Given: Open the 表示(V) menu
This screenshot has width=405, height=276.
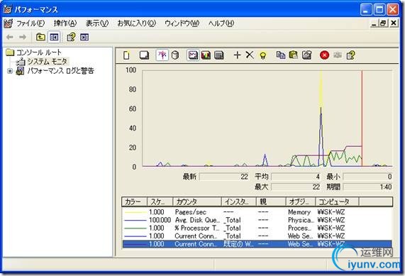Looking at the screenshot, I should [97, 23].
